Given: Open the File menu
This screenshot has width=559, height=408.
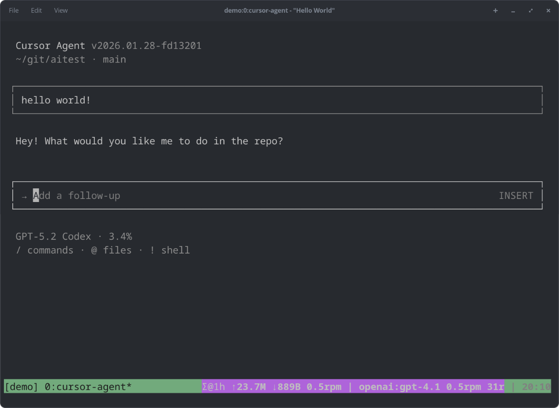Looking at the screenshot, I should [x=14, y=11].
